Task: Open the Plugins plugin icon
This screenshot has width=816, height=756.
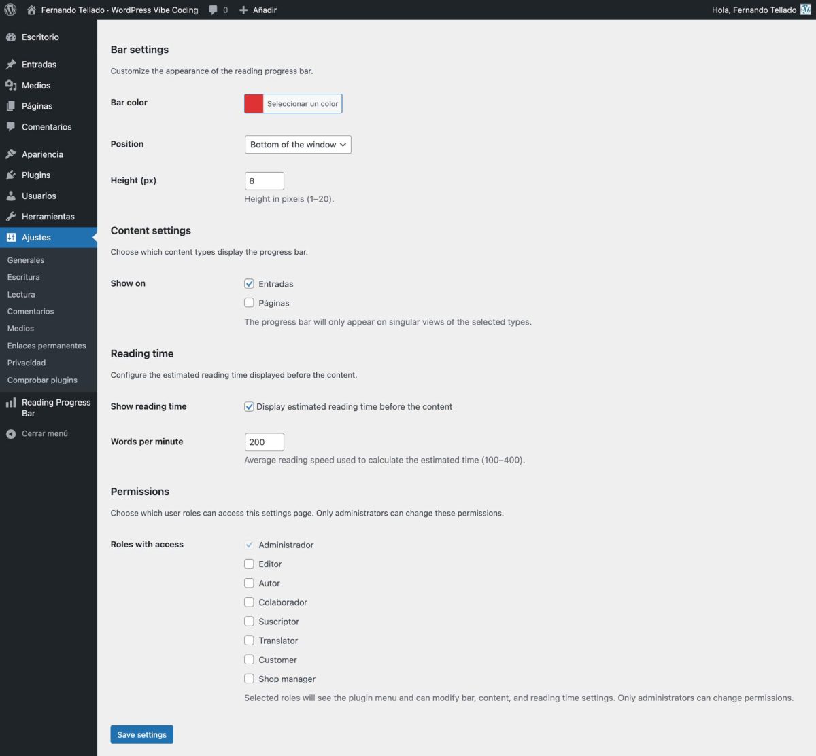Action: click(x=11, y=175)
